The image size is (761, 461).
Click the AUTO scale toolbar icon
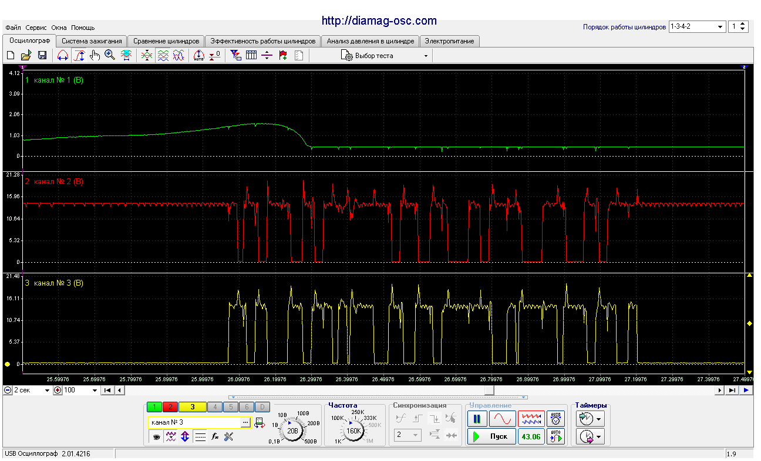[x=199, y=56]
